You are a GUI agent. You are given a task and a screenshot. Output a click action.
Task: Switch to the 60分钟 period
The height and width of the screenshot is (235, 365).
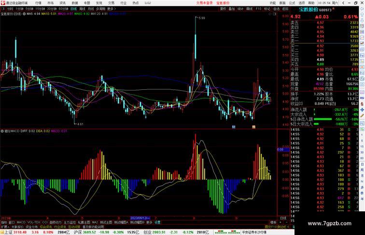click(x=63, y=9)
